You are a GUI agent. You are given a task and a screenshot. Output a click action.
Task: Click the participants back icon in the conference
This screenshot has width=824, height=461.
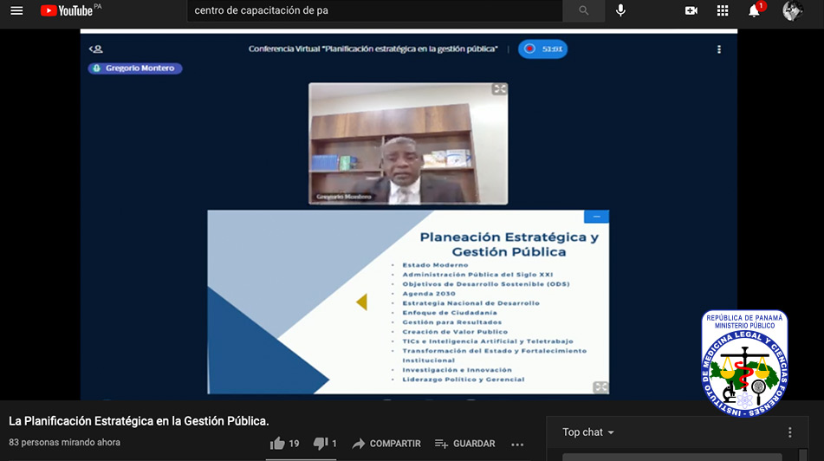95,49
